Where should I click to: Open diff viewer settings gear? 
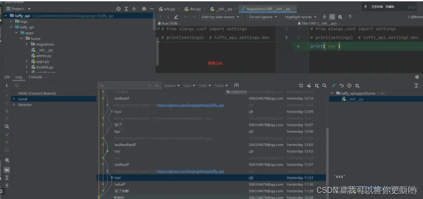[340, 17]
